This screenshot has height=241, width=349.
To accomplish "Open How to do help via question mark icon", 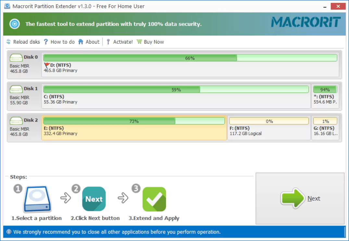I will pyautogui.click(x=46, y=42).
